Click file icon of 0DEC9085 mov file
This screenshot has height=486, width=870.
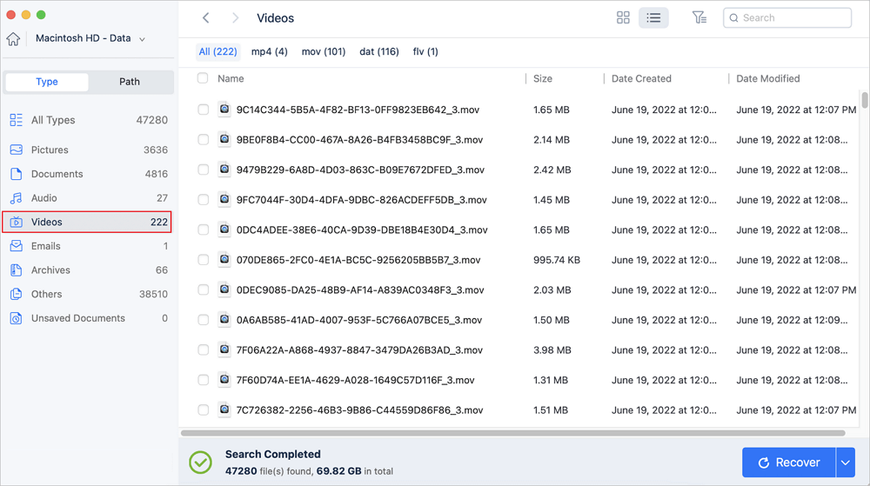[224, 290]
